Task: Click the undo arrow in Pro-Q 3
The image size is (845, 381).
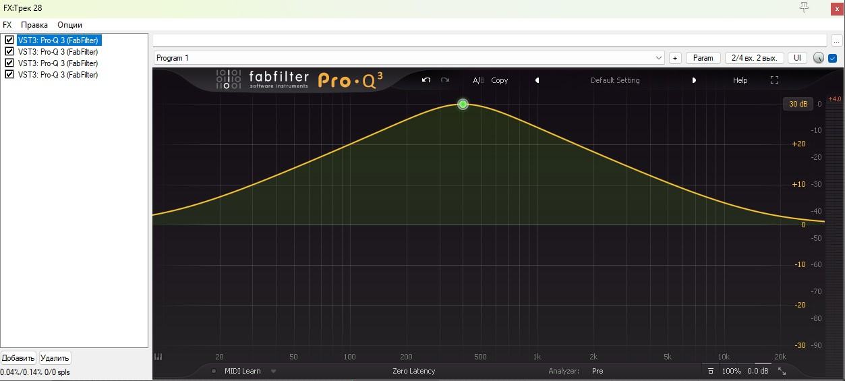Action: (426, 80)
